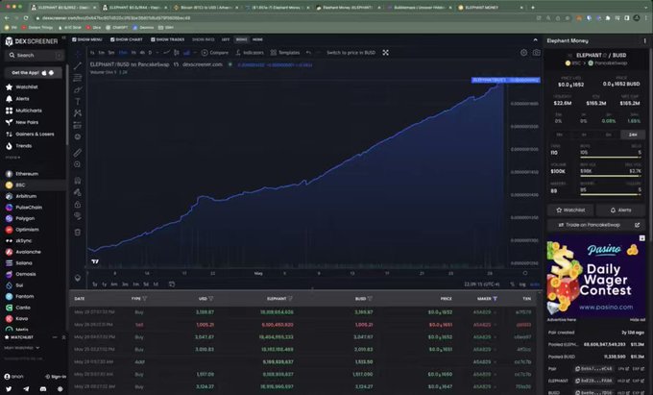This screenshot has width=653, height=395.
Task: Click the Telegram icon in sidebar footer
Action: click(26, 388)
